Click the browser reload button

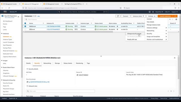[x=9, y=8]
